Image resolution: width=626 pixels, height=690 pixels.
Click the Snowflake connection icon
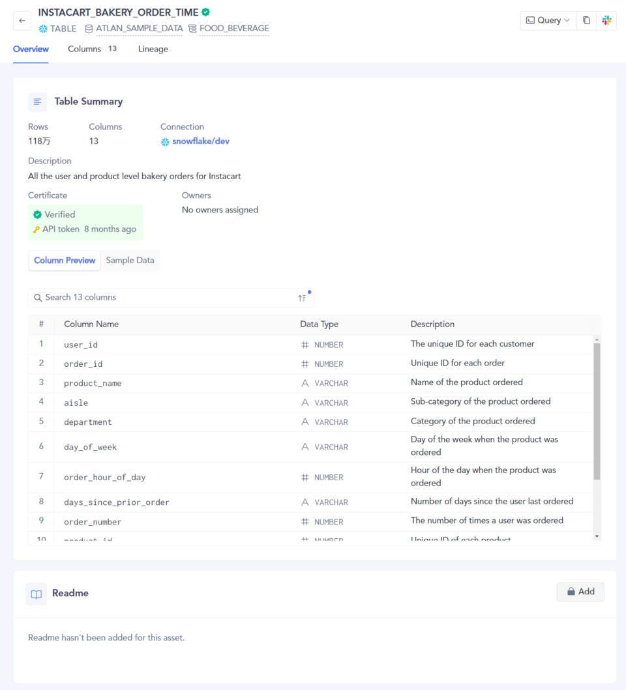point(165,141)
